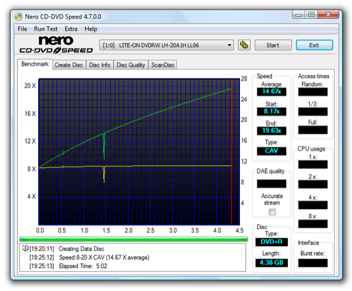Open the File menu
352x291 pixels.
pyautogui.click(x=22, y=29)
